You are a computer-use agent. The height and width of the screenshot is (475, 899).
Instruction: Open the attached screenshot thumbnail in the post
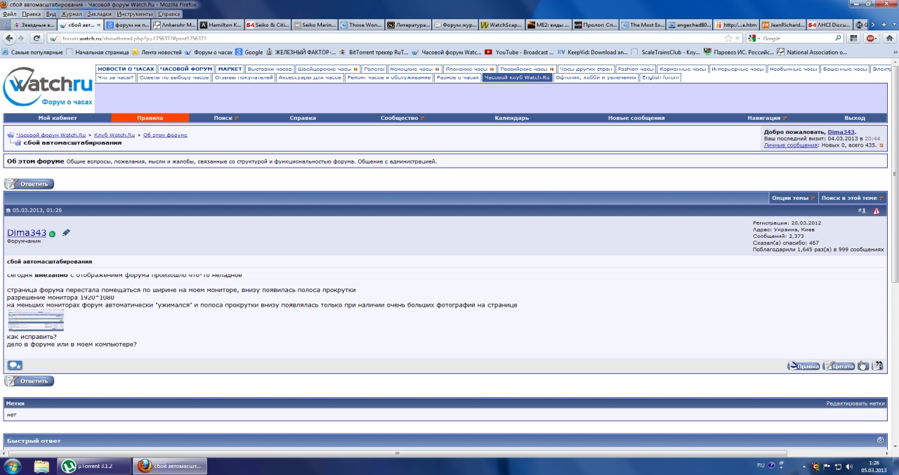35,321
